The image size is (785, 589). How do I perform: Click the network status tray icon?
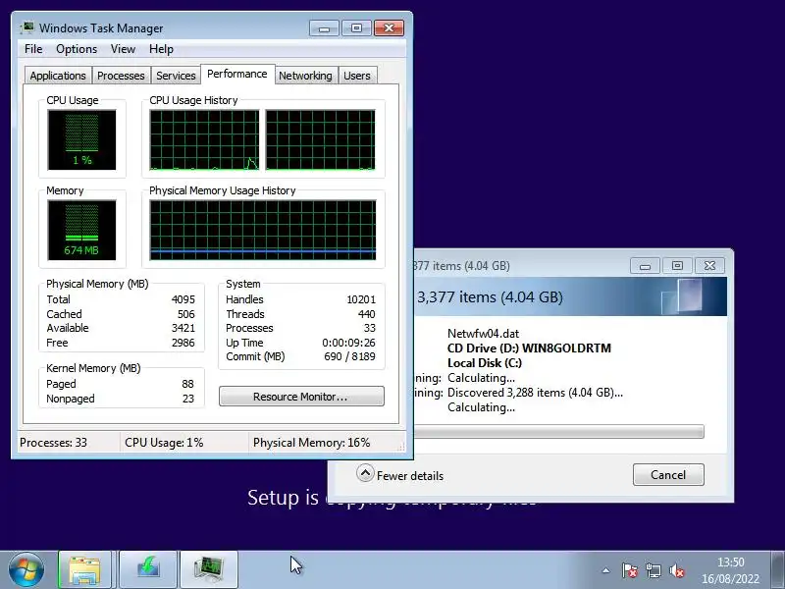653,570
